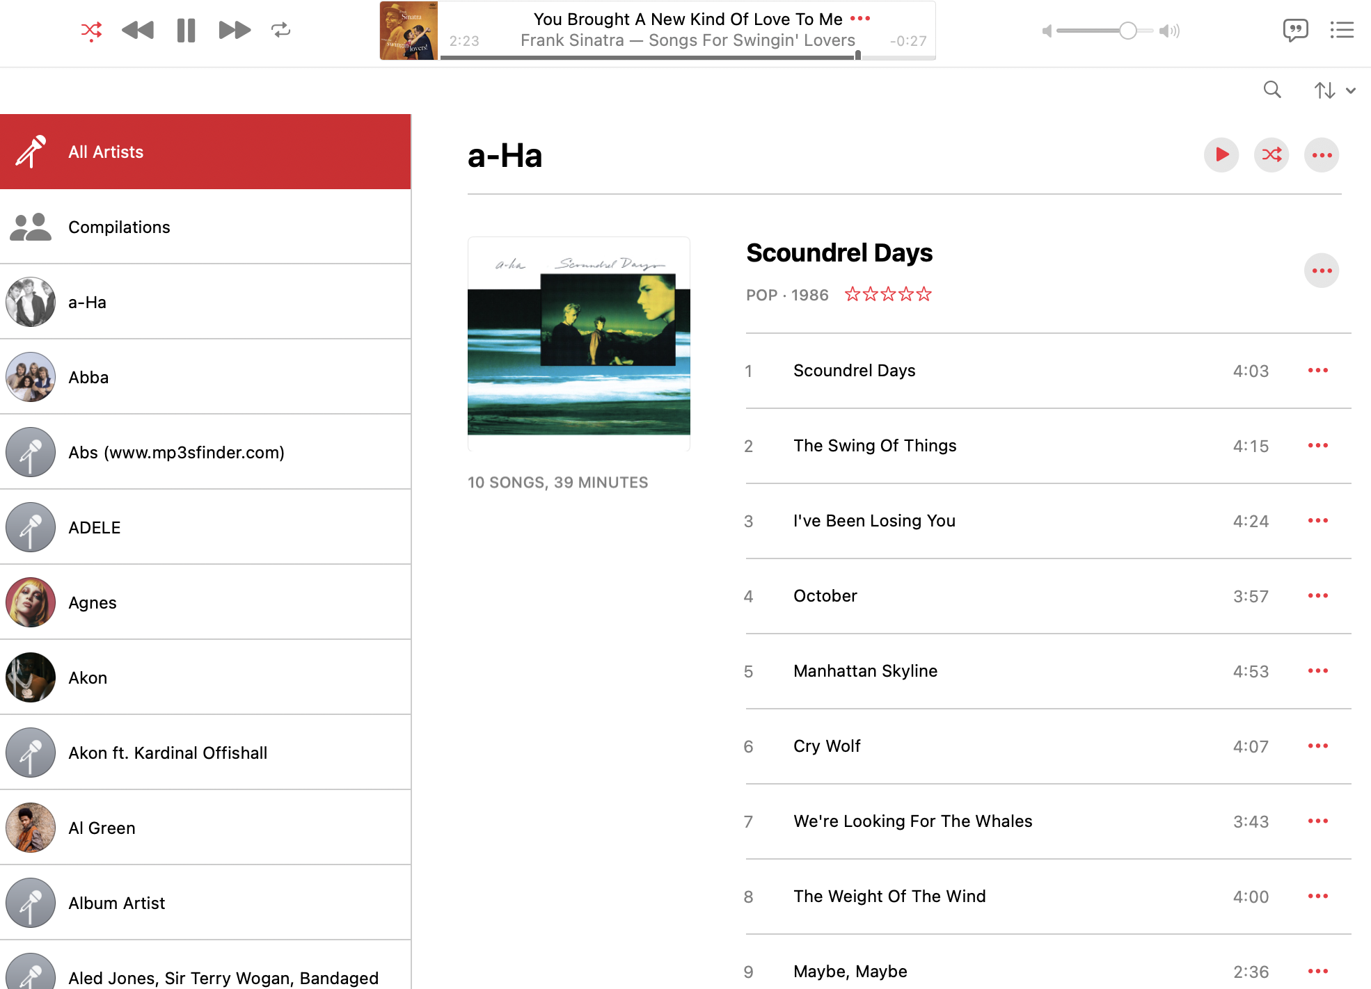Select Abba in the artist list
1371x989 pixels.
(205, 377)
